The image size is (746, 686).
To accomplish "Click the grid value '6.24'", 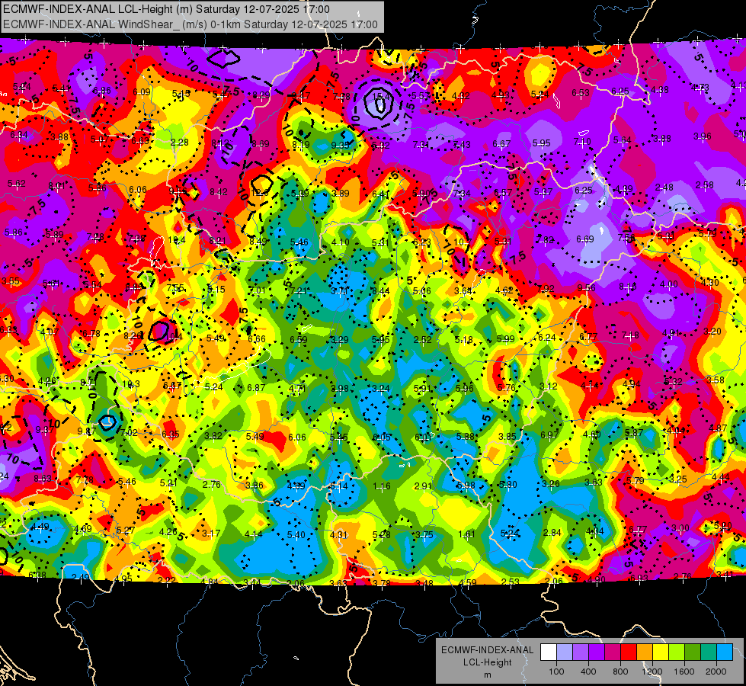I will 546,337.
